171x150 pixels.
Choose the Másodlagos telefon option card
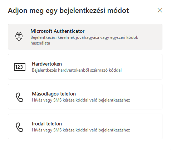(x=85, y=97)
